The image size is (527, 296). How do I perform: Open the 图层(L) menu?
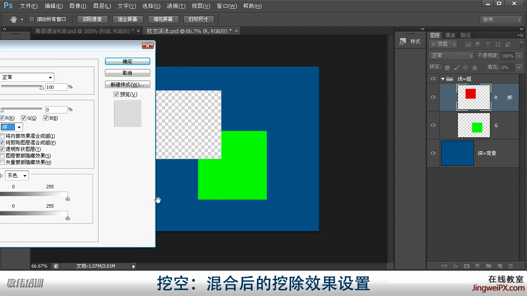pos(102,6)
